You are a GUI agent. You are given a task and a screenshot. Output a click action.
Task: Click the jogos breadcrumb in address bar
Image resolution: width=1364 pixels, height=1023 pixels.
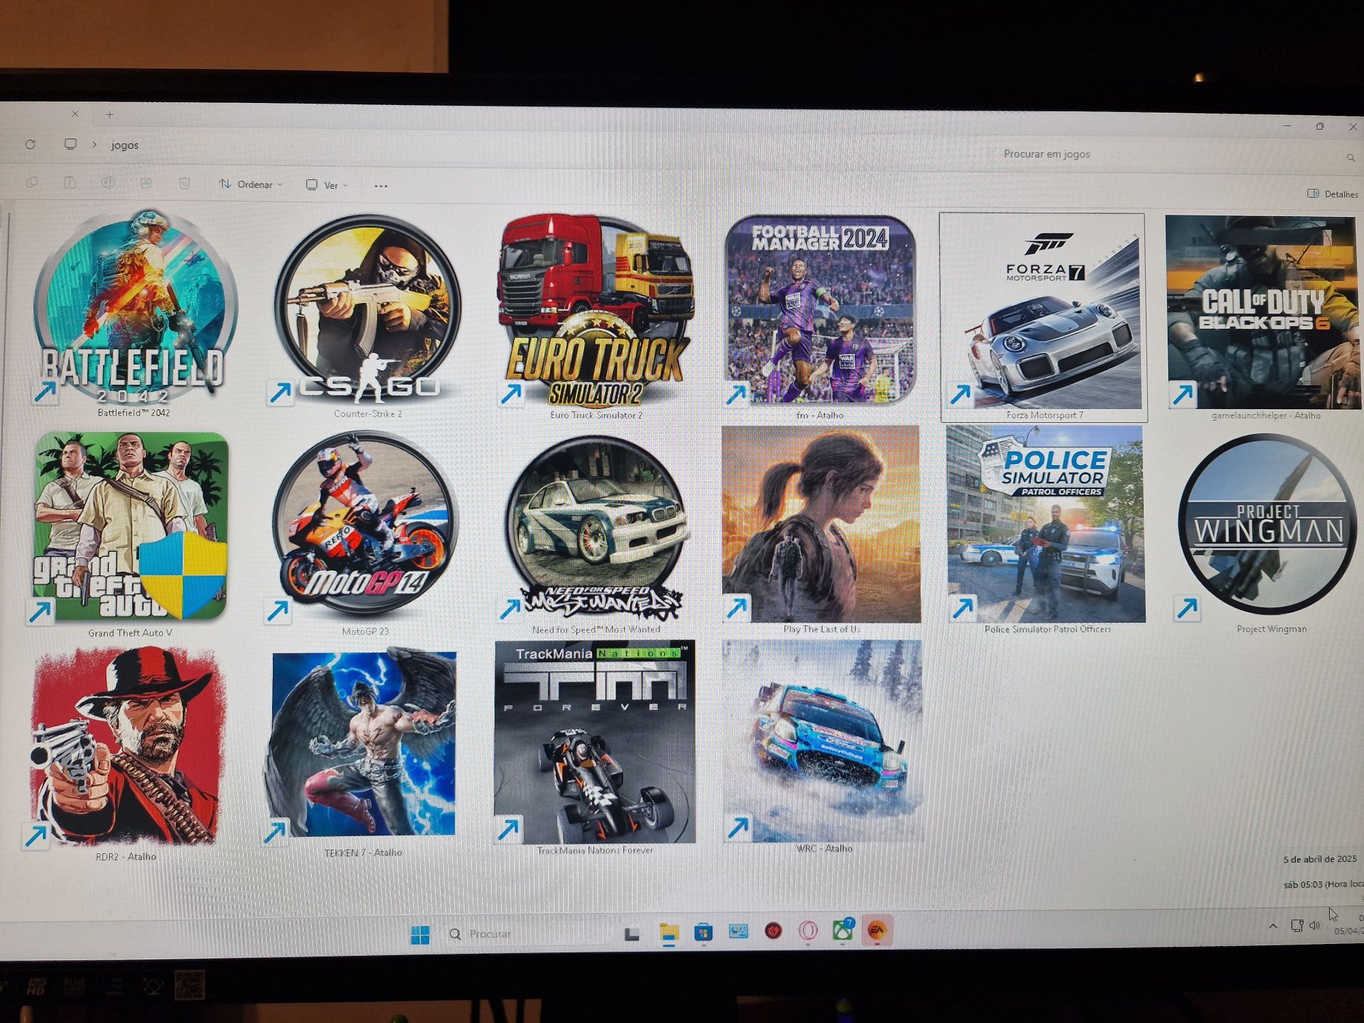[x=125, y=145]
